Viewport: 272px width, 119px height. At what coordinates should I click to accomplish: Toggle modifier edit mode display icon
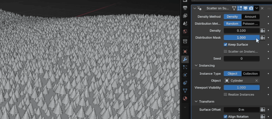pos(240,8)
